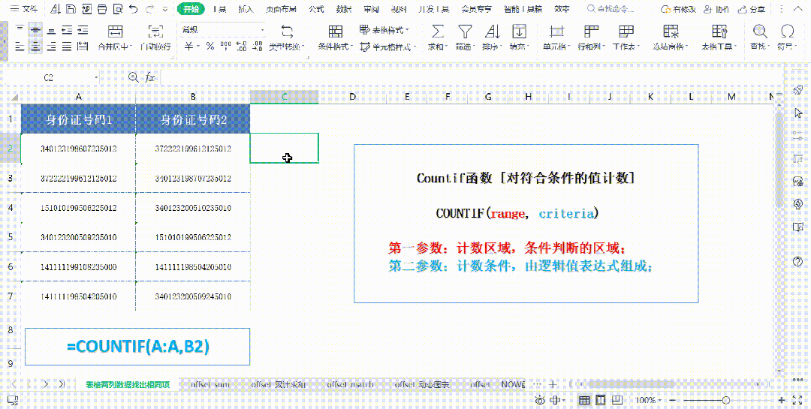Click the 冻结窗格 freeze panes icon
Screen dimensions: 811x409
(671, 32)
